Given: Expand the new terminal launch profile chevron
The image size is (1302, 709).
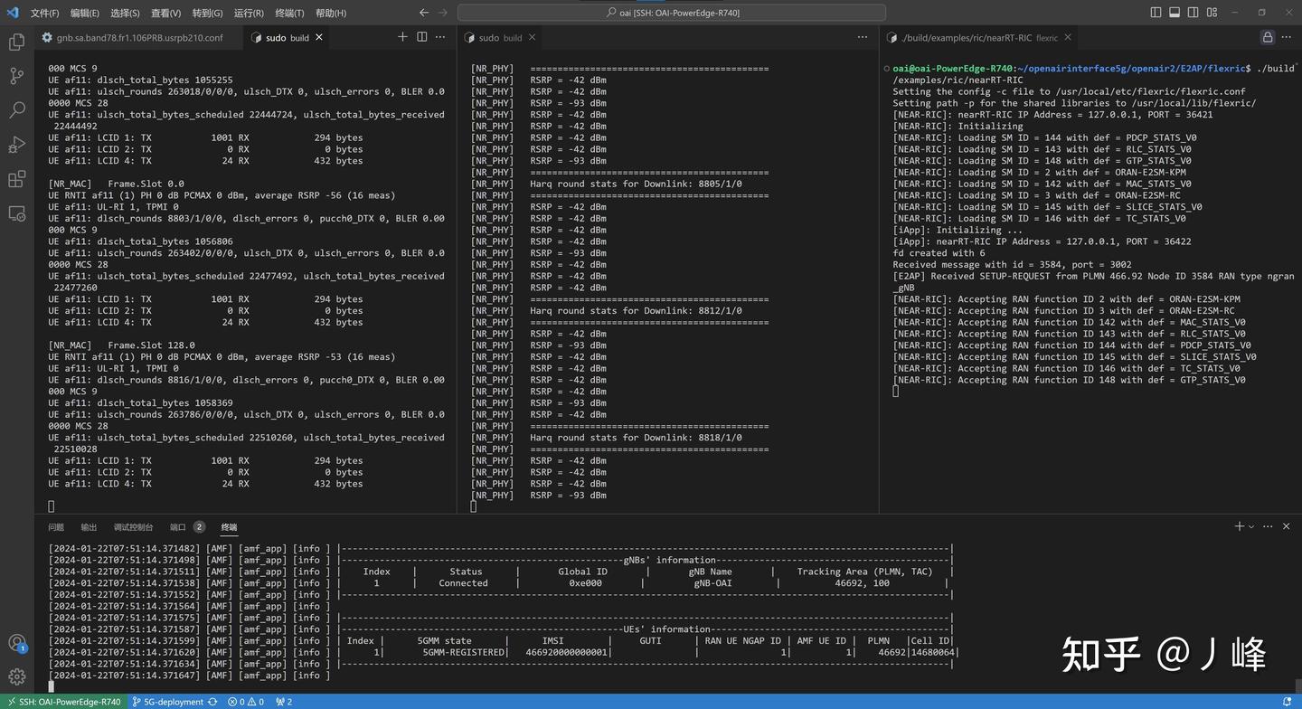Looking at the screenshot, I should click(1251, 527).
